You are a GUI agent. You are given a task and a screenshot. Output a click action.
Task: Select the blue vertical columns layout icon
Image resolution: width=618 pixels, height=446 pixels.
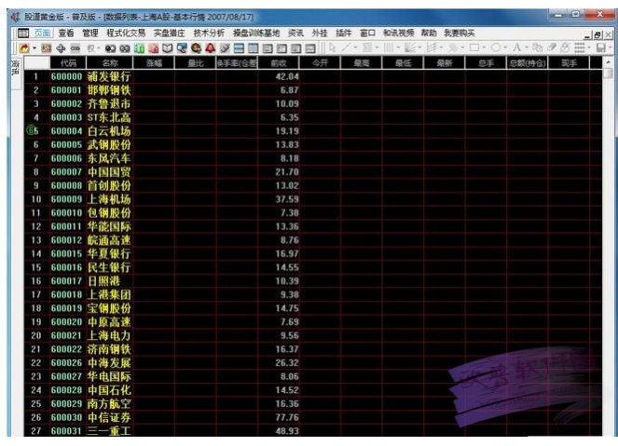tap(253, 48)
